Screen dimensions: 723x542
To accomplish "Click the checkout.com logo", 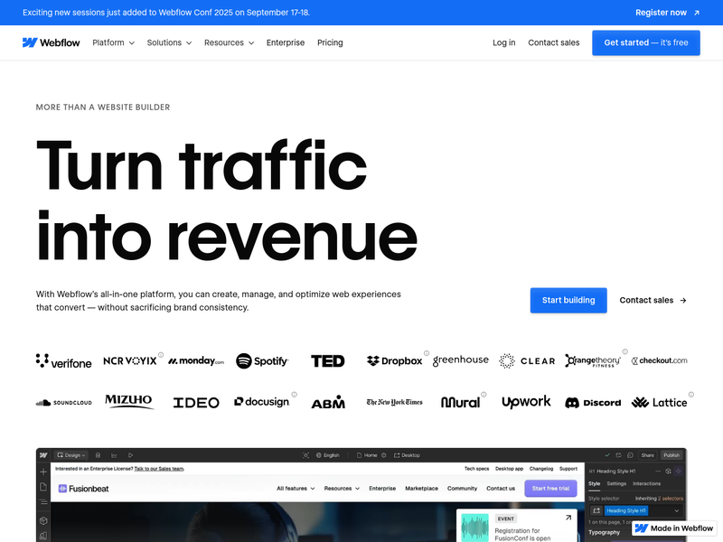I will coord(660,360).
